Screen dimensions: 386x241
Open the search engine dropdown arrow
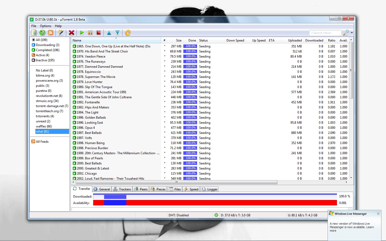click(352, 33)
